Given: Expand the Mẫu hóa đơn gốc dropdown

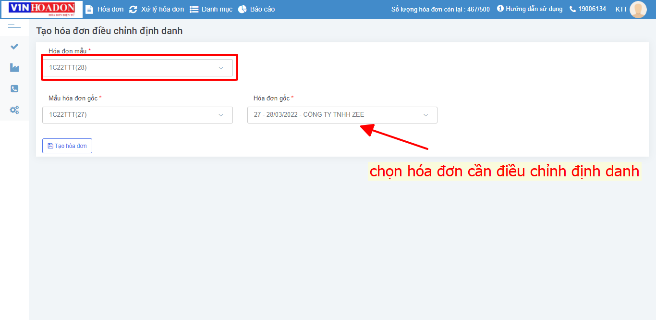Looking at the screenshot, I should pyautogui.click(x=137, y=115).
